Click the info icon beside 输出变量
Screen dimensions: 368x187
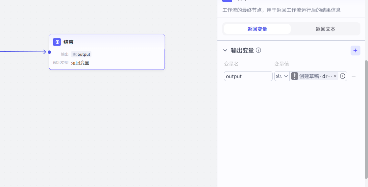[258, 50]
